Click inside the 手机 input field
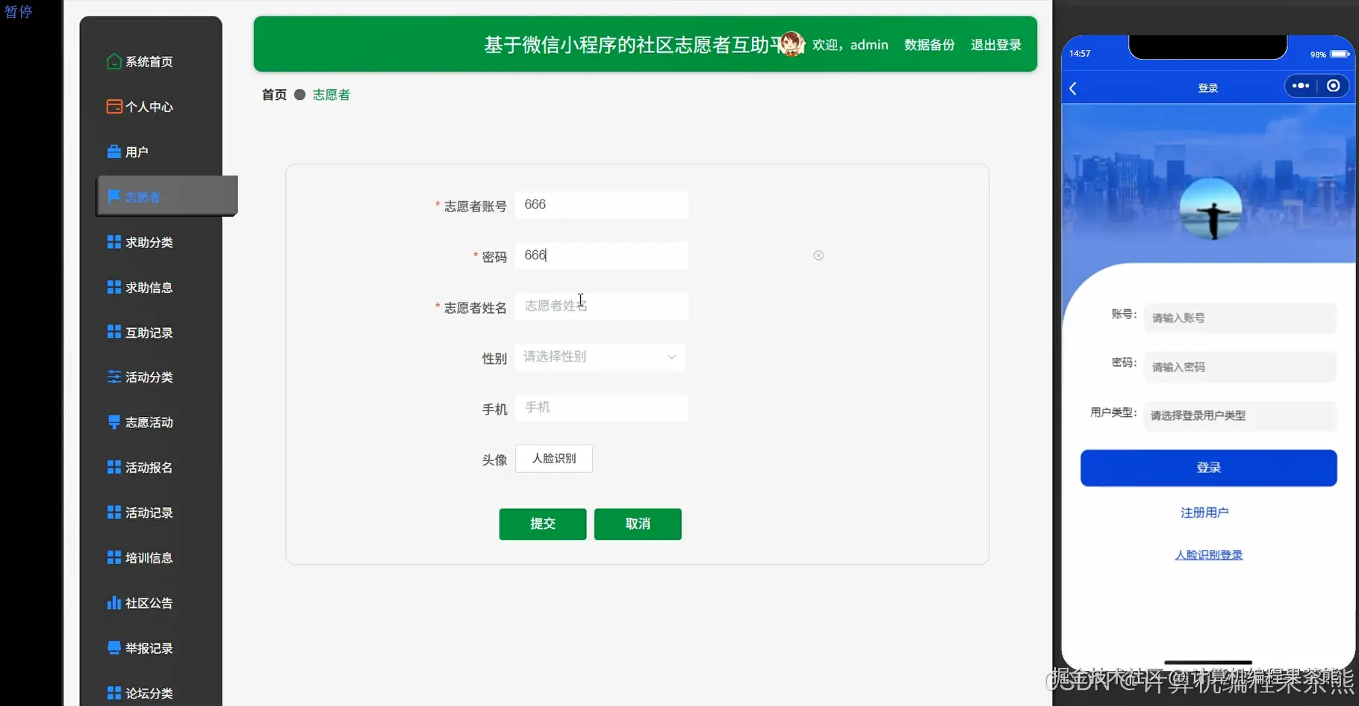1359x706 pixels. tap(602, 407)
